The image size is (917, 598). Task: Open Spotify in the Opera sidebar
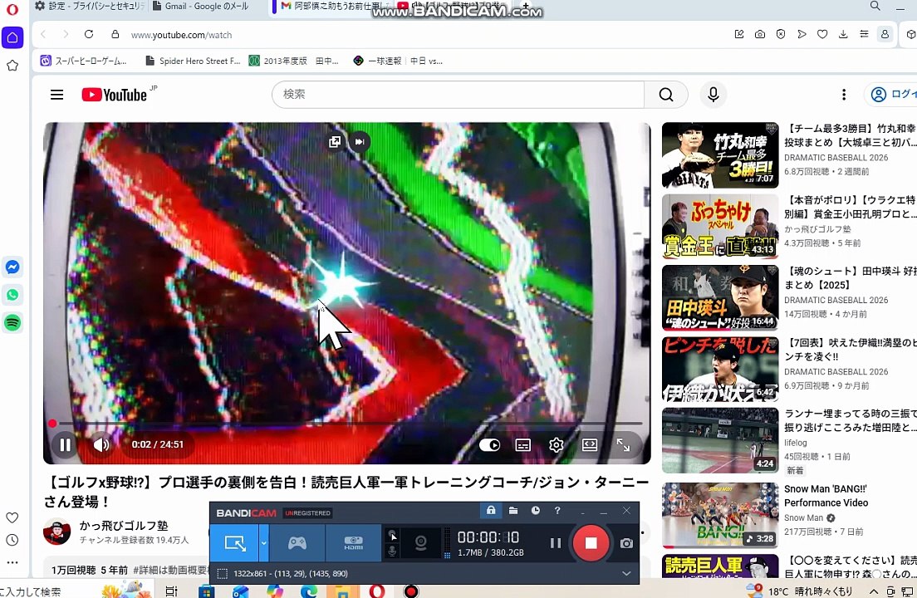[12, 322]
